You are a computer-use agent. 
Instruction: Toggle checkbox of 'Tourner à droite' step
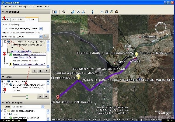coord(7,64)
